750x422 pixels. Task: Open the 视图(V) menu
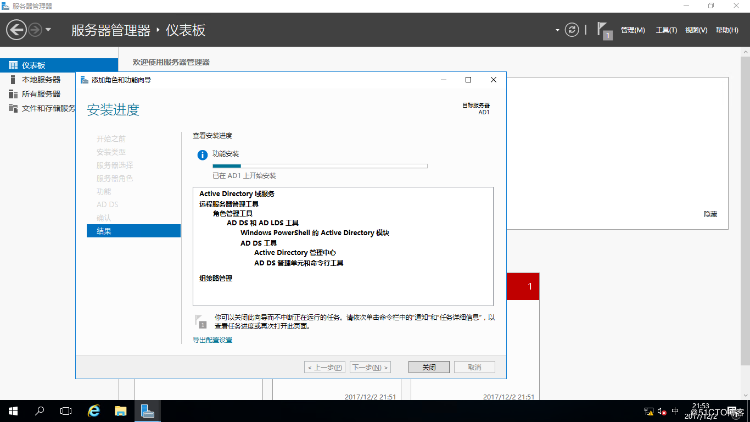(x=696, y=30)
